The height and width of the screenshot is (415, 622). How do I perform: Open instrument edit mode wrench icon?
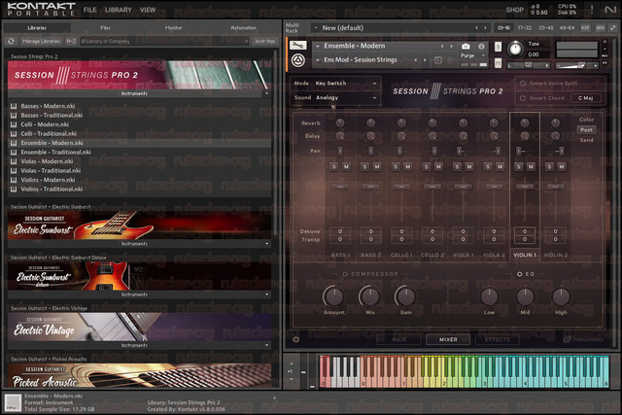298,46
